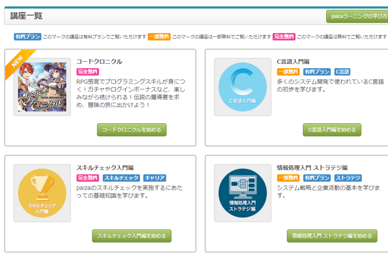Screen dimensions: 388x258
Task: Start the スキルチェック入門編 course via its button
Action: [x=132, y=236]
